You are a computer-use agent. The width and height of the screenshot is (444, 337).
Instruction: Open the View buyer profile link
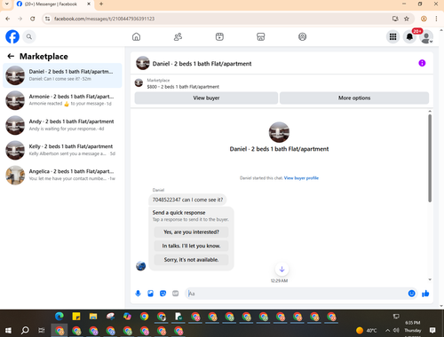tap(301, 178)
